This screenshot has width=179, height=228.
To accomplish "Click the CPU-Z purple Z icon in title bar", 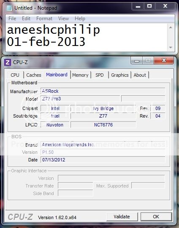I will click(8, 62).
